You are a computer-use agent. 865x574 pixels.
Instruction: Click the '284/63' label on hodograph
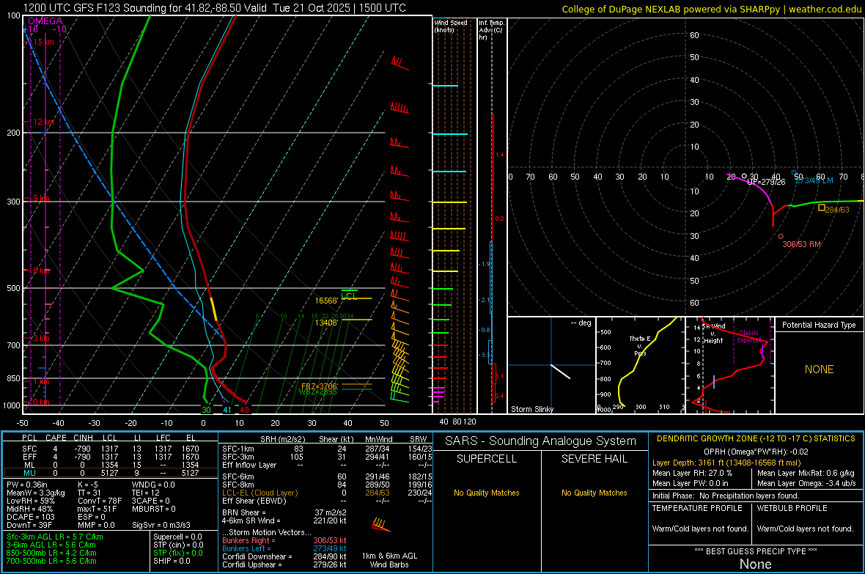[x=837, y=210]
